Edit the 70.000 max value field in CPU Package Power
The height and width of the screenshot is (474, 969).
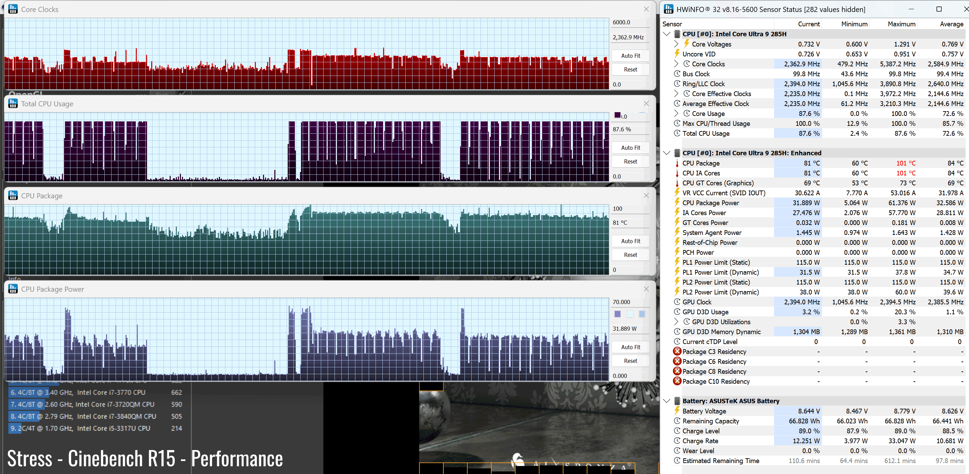[x=630, y=302]
